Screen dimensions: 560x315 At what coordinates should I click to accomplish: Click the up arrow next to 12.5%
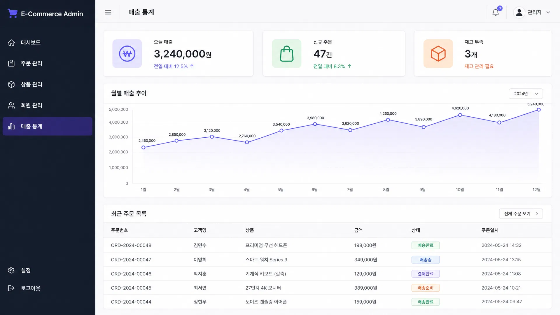192,66
